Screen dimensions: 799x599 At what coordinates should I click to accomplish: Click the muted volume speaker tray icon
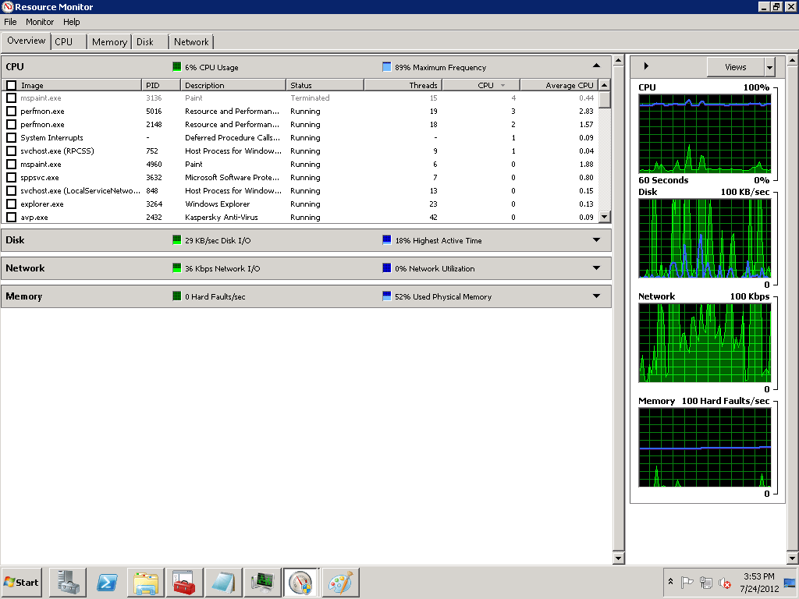pos(725,583)
